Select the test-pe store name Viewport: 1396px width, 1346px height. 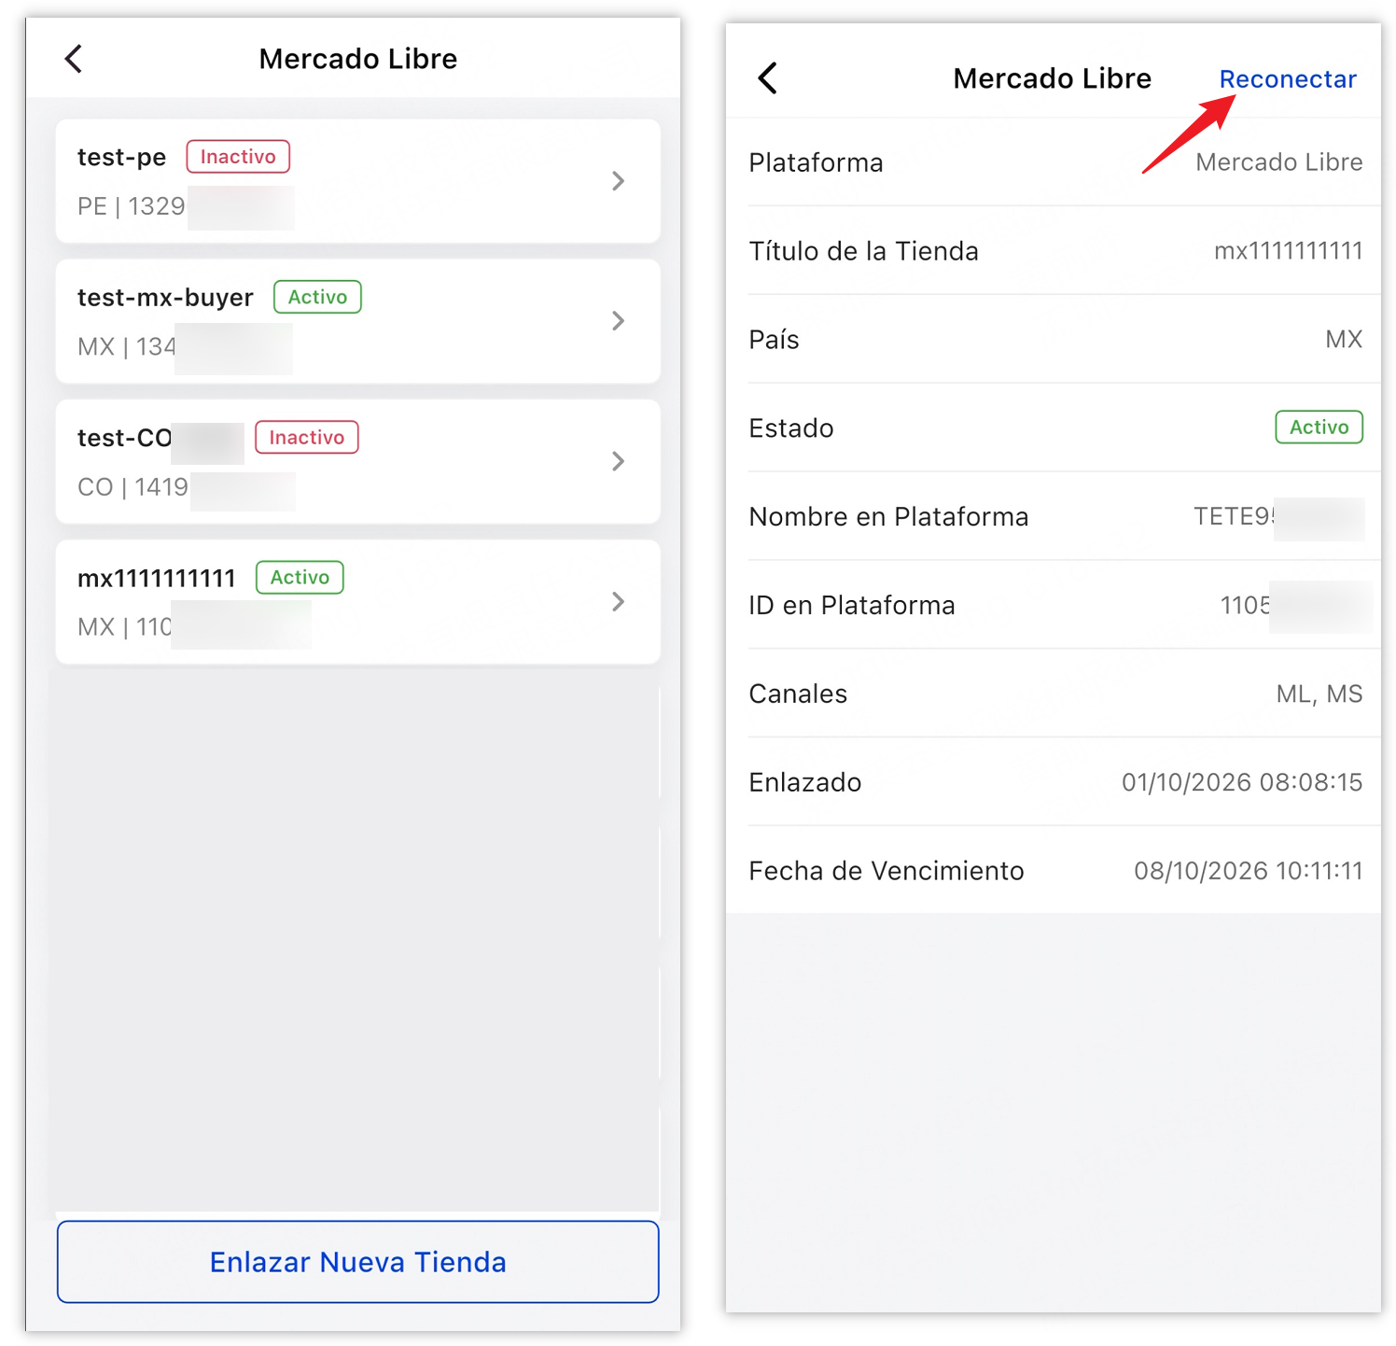click(122, 157)
